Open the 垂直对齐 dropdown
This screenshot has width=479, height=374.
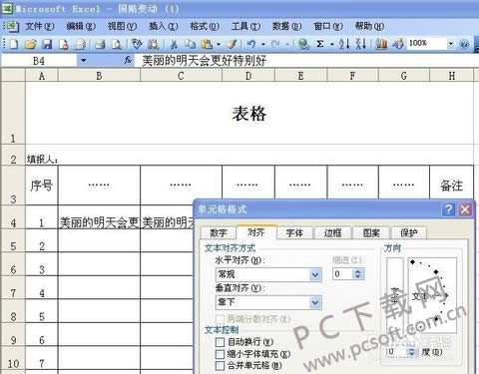pyautogui.click(x=315, y=302)
